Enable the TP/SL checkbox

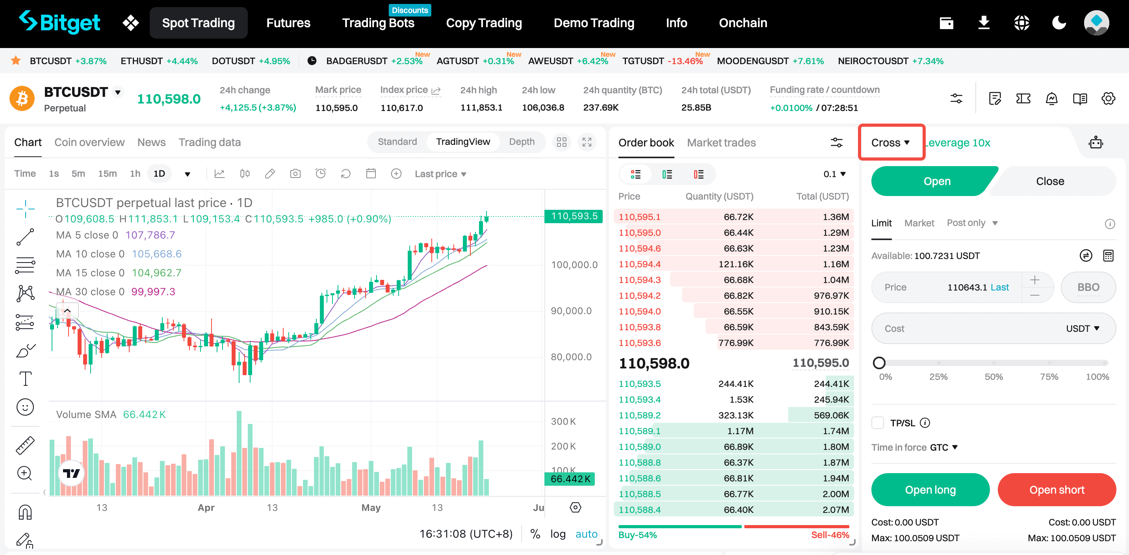click(x=878, y=423)
